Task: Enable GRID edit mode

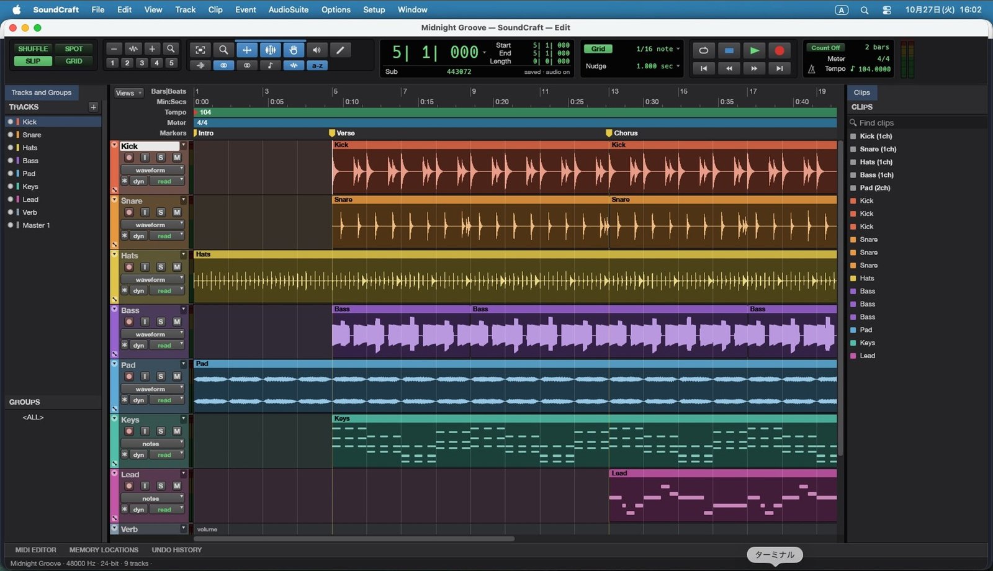Action: [x=74, y=61]
